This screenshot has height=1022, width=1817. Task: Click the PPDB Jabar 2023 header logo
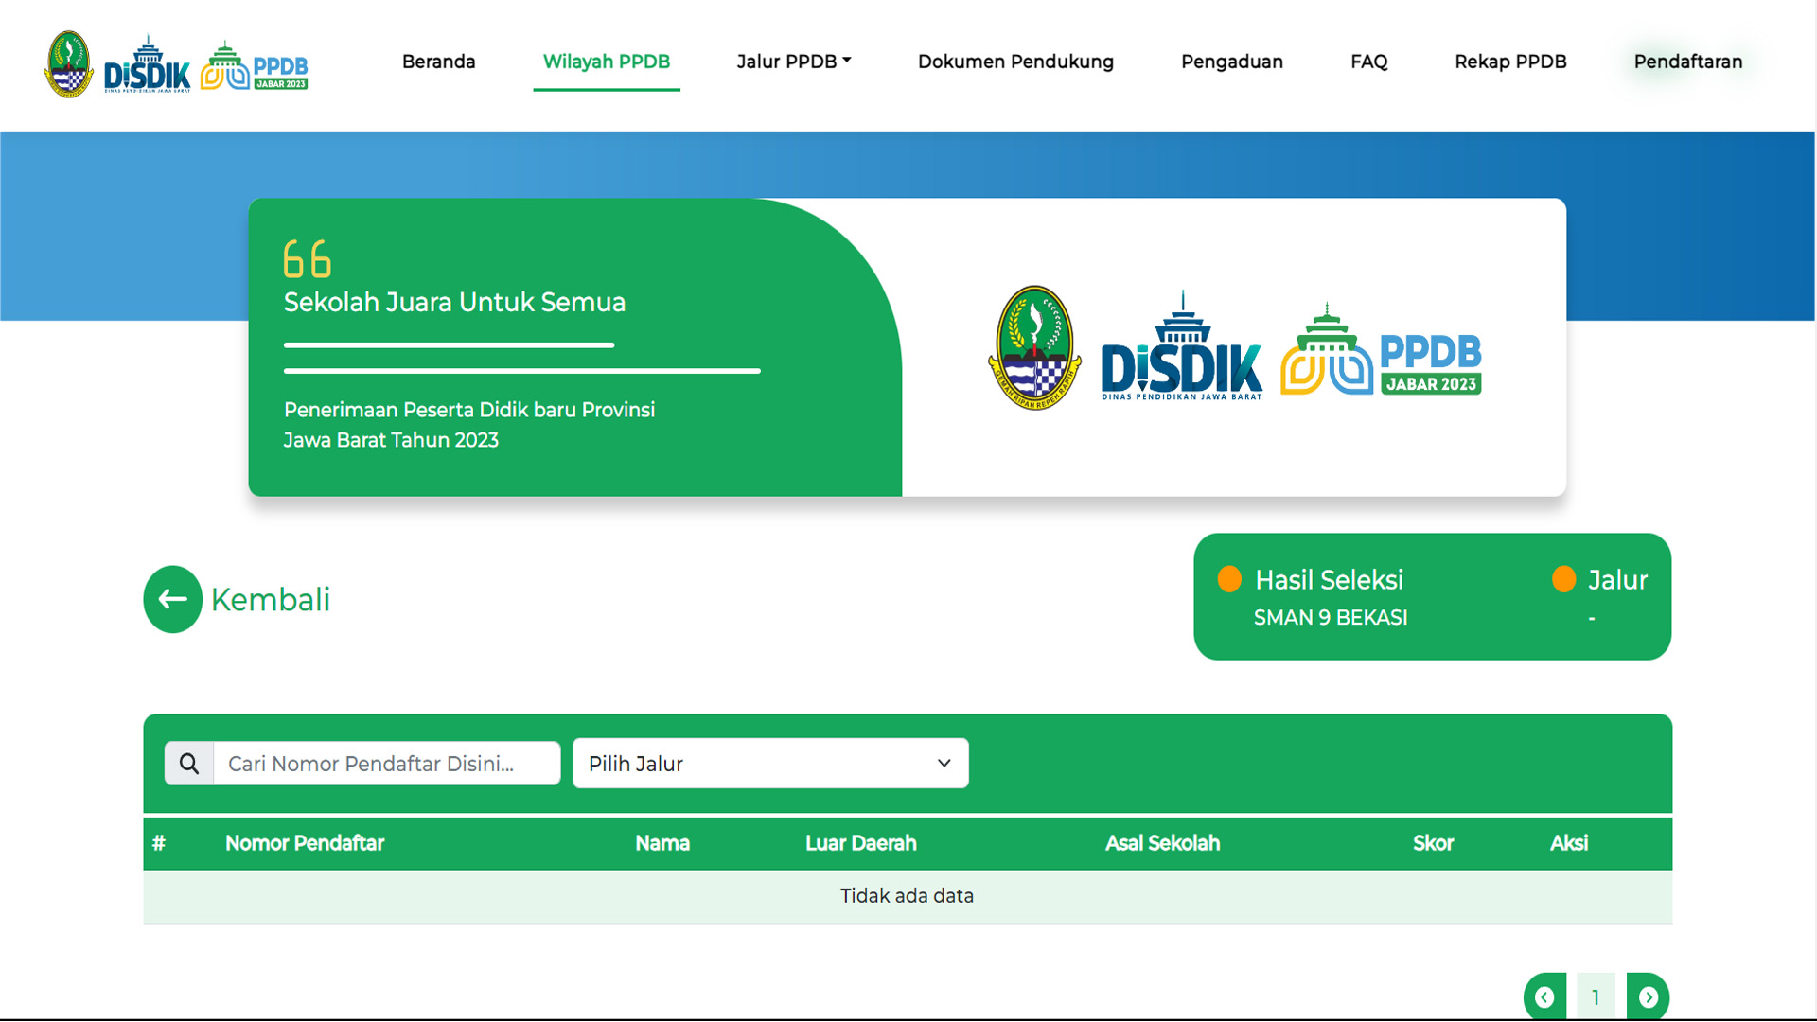pos(255,66)
